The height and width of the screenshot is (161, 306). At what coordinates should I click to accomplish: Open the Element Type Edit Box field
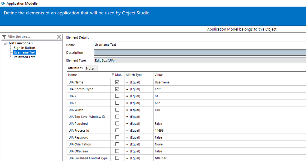pyautogui.click(x=199, y=61)
